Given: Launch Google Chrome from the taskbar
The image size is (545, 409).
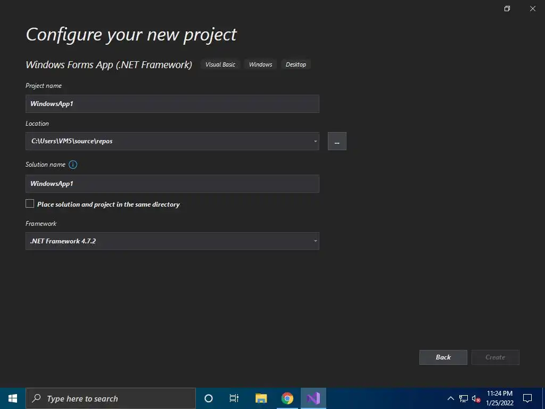Looking at the screenshot, I should [x=287, y=398].
